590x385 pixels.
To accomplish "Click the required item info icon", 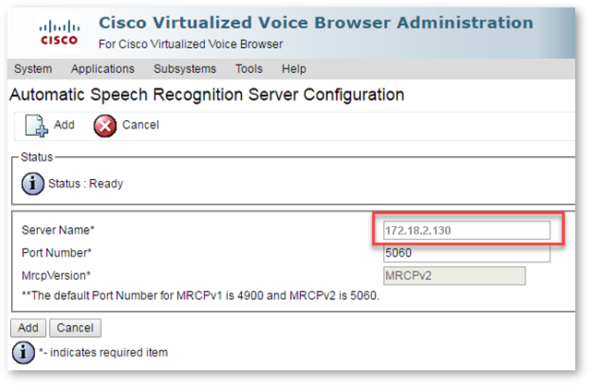I will 21,352.
